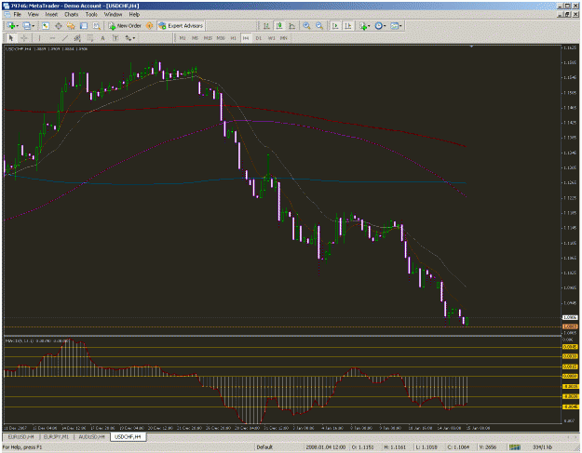
Task: Expand the Profiles dropdown arrow
Action: click(33, 25)
